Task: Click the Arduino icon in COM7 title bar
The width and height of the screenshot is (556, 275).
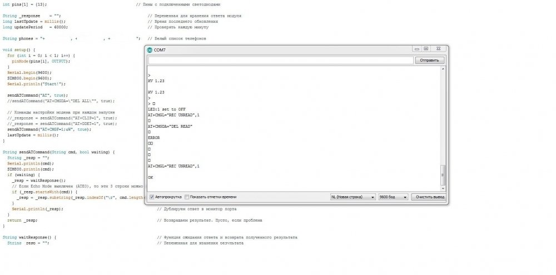Action: point(150,50)
